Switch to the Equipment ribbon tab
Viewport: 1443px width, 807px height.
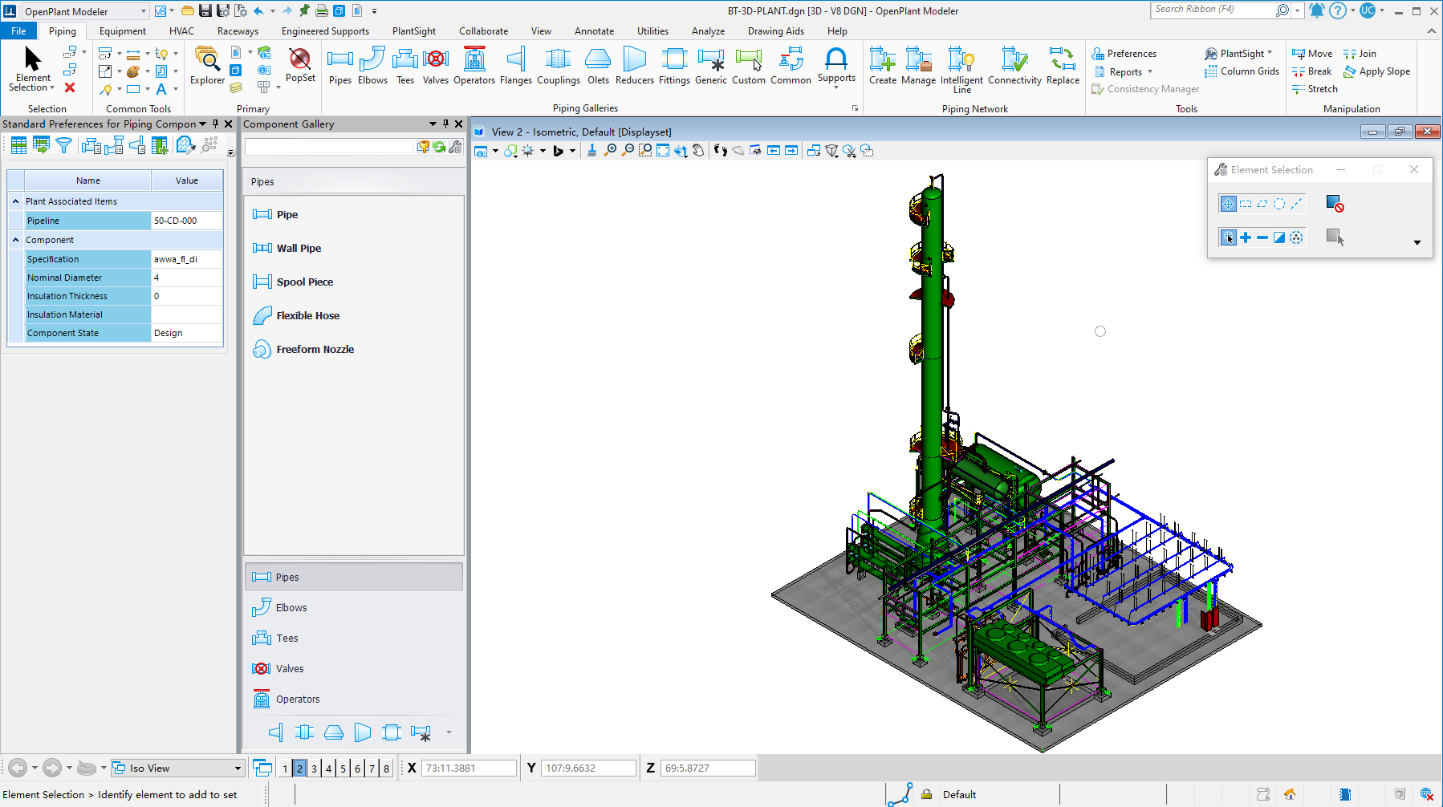122,30
